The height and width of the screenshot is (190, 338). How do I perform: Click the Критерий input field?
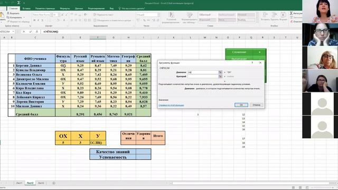(203, 76)
